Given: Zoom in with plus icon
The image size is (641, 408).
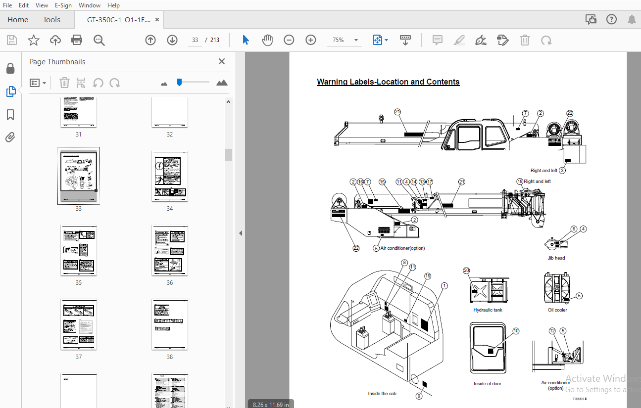Looking at the screenshot, I should tap(311, 40).
